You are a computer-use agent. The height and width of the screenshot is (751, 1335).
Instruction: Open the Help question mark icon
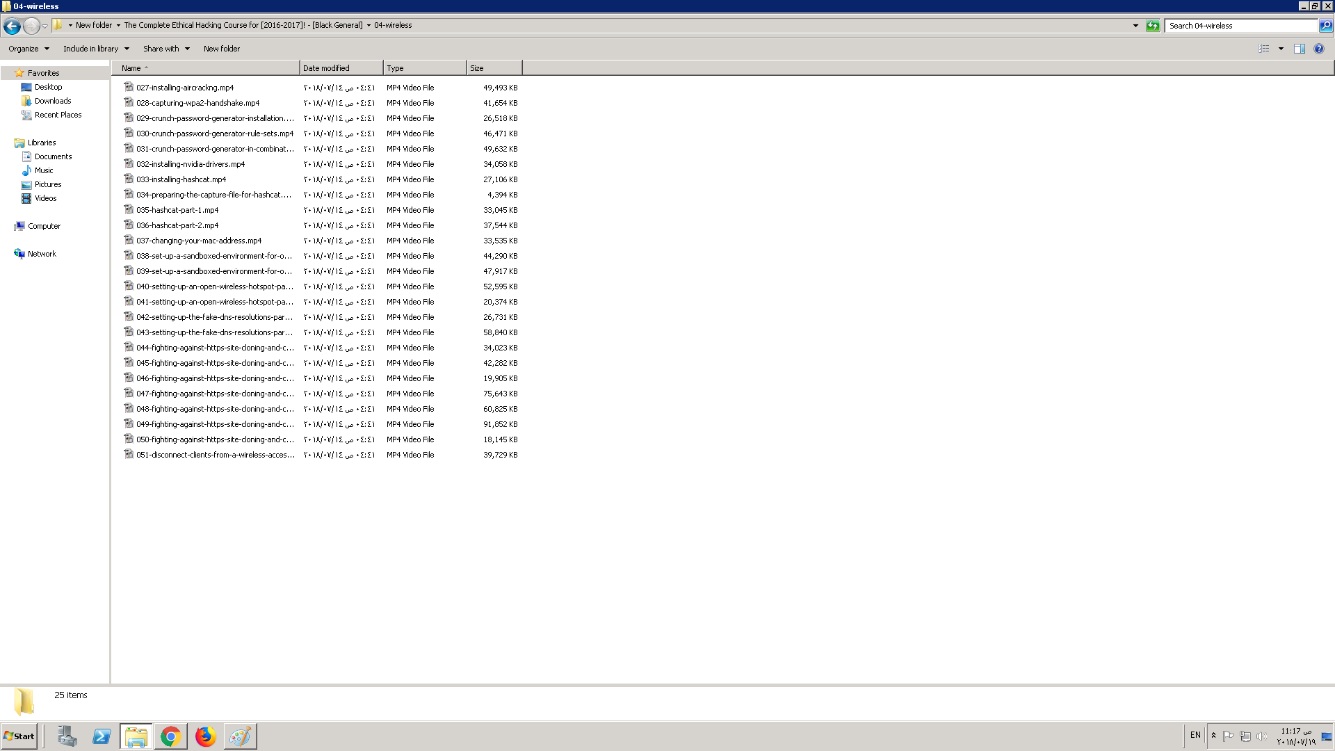(1319, 49)
